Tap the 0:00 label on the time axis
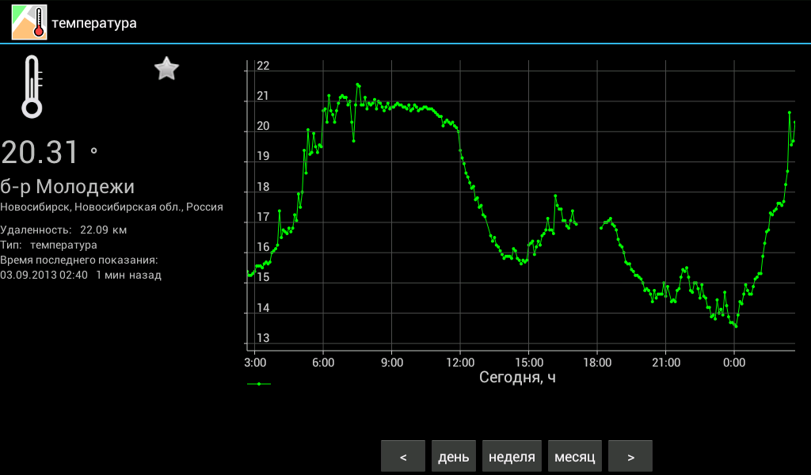 pyautogui.click(x=734, y=363)
